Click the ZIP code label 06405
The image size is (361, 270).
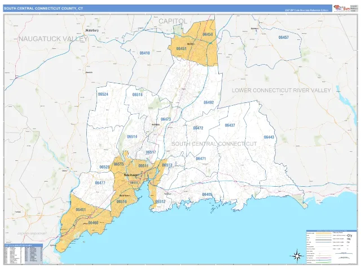tap(207, 195)
